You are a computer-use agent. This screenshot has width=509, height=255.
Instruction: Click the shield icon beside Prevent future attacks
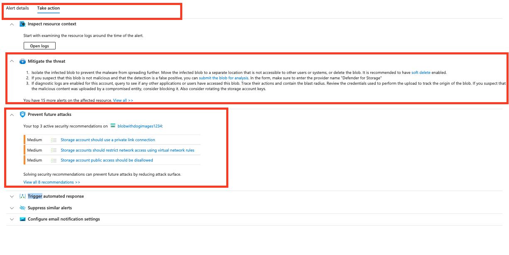[x=22, y=114]
